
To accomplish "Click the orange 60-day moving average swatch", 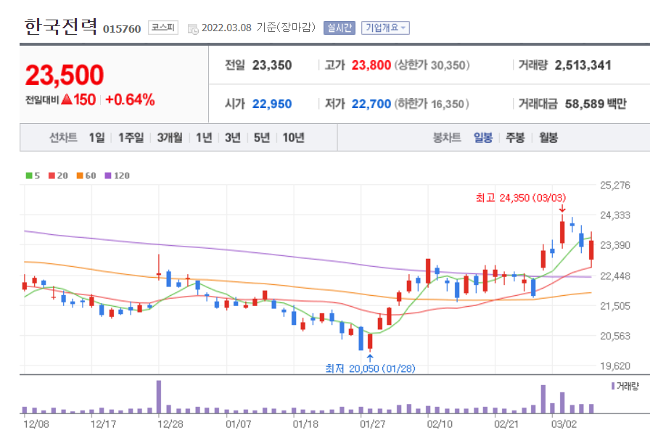I will coord(80,175).
